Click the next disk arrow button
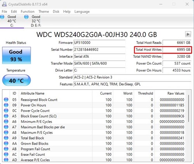This screenshot has height=164, width=194. [x=188, y=34]
